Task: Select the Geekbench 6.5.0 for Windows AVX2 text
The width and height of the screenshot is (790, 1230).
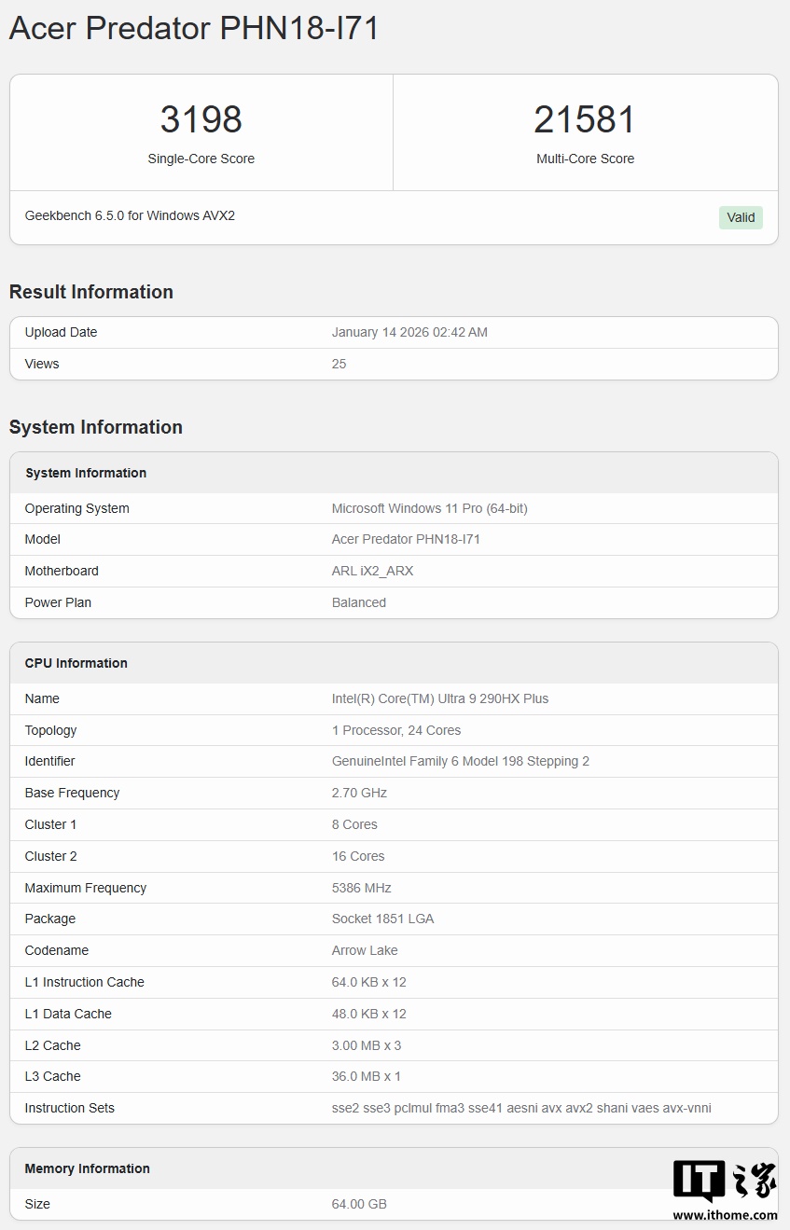Action: (x=130, y=215)
